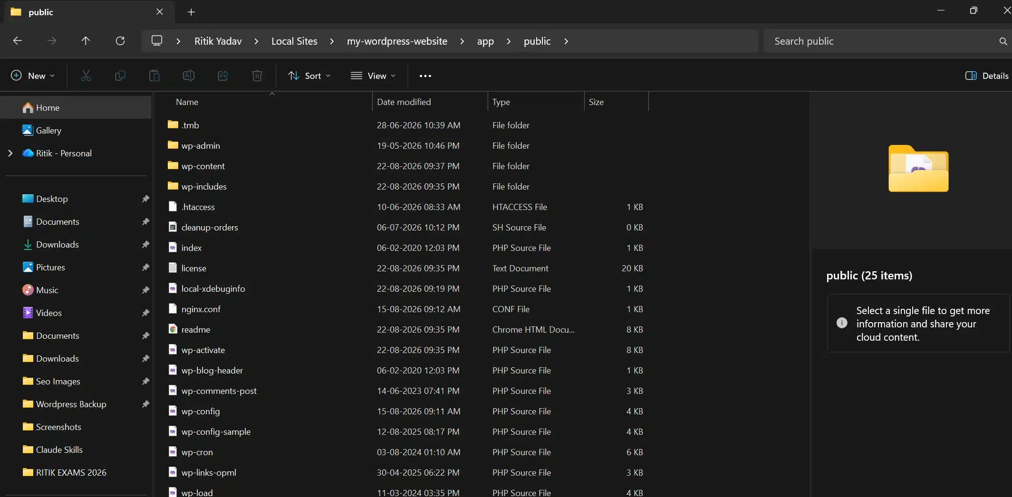Click the Copy icon in toolbar
Image resolution: width=1012 pixels, height=497 pixels.
[x=120, y=76]
